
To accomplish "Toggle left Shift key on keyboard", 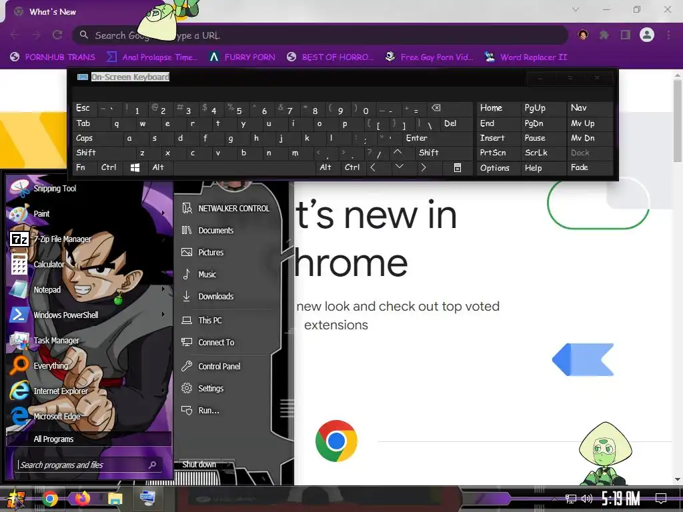I will click(103, 153).
